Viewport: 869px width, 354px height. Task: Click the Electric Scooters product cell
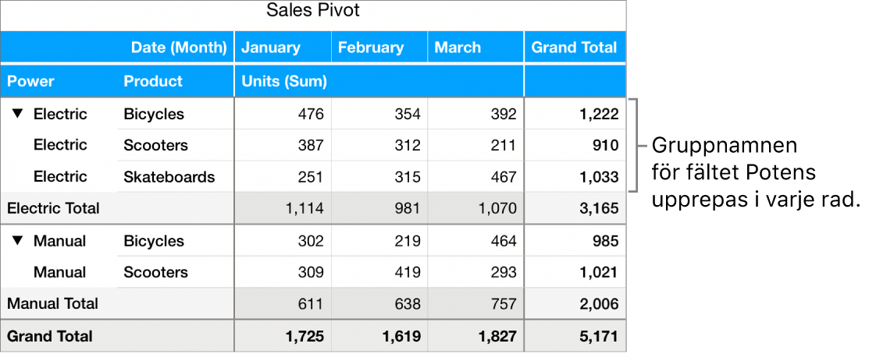point(155,145)
